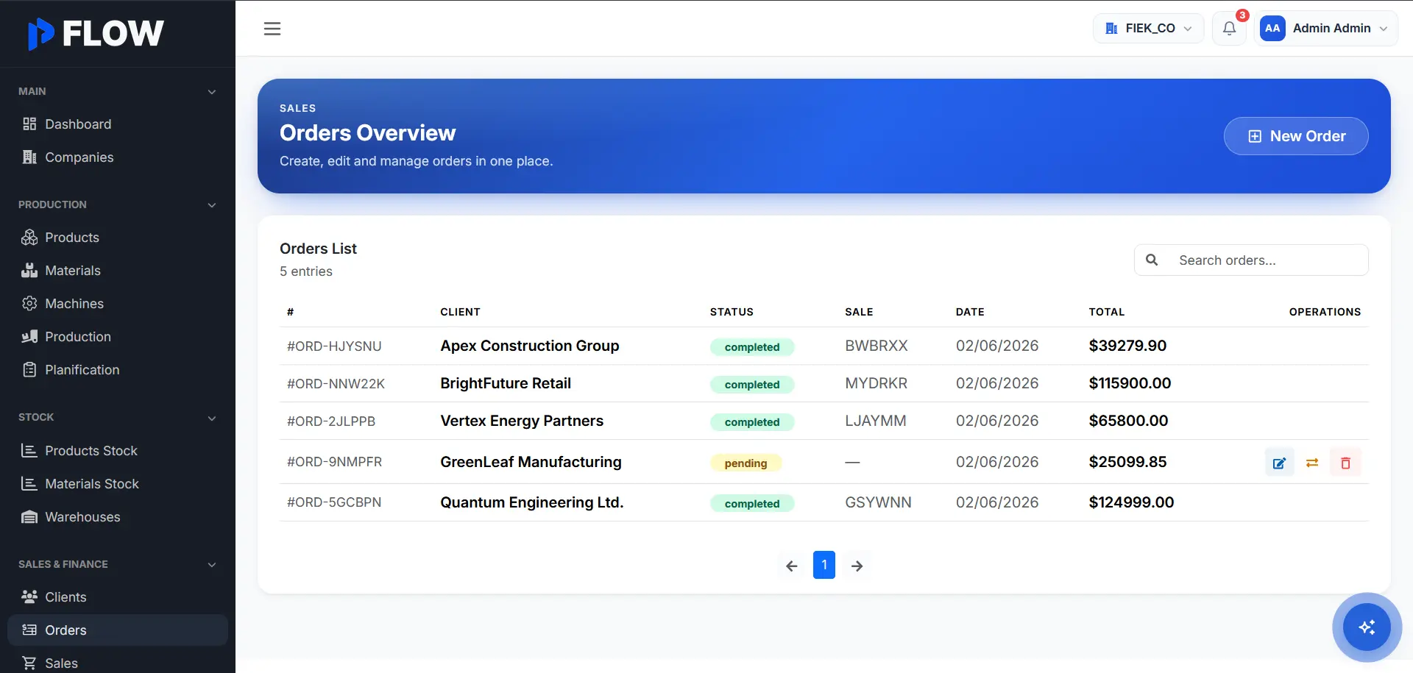Click sale code MYDRKR
The image size is (1413, 673).
876,383
